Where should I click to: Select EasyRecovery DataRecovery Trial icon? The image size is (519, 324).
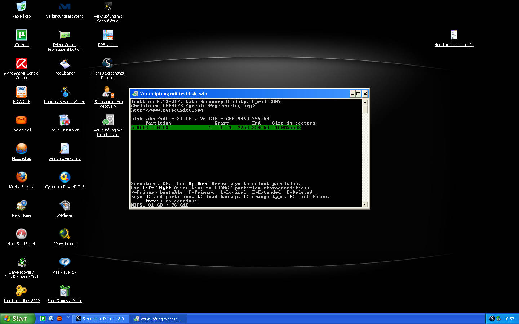tap(21, 262)
